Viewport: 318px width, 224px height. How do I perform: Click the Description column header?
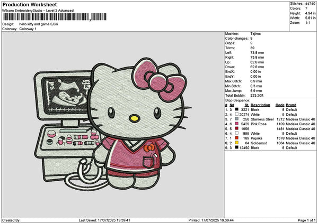coord(260,105)
